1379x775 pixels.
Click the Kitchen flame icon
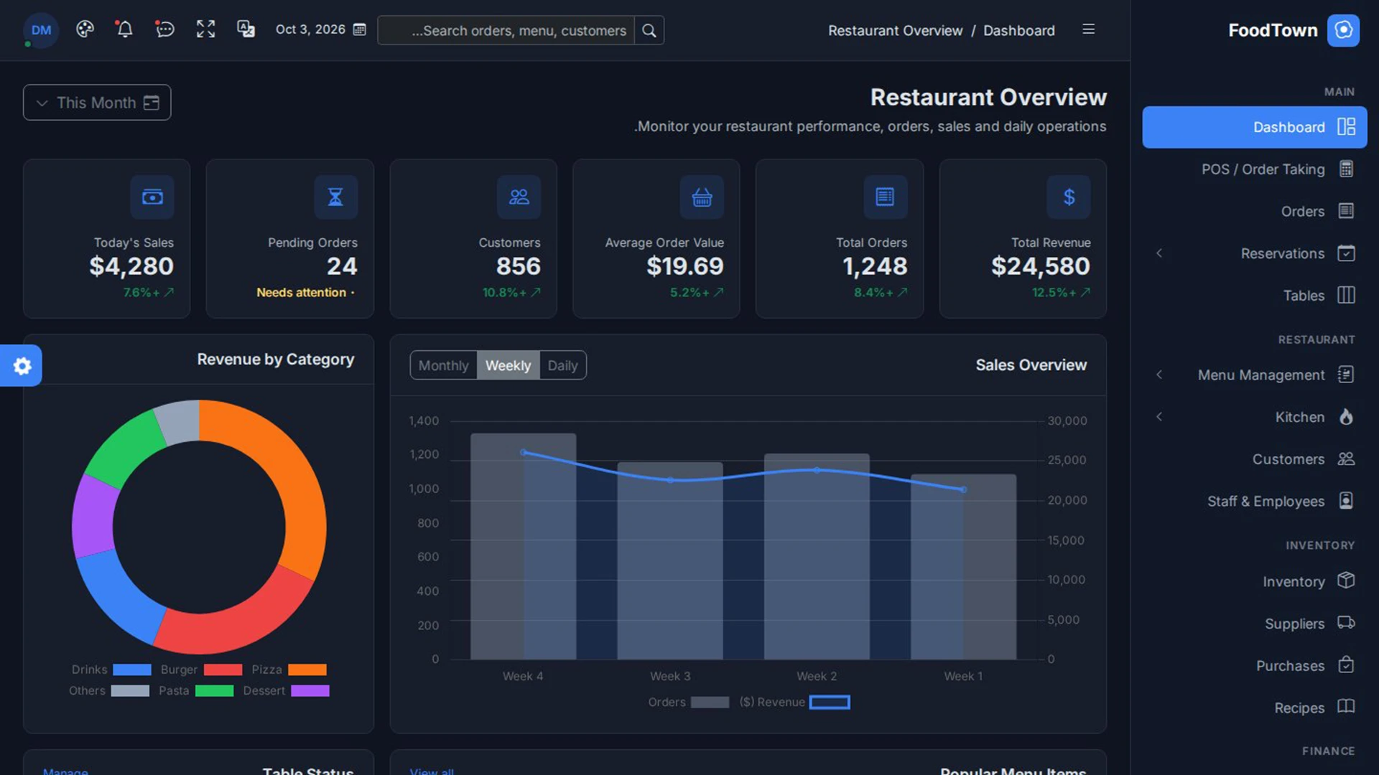pyautogui.click(x=1346, y=417)
